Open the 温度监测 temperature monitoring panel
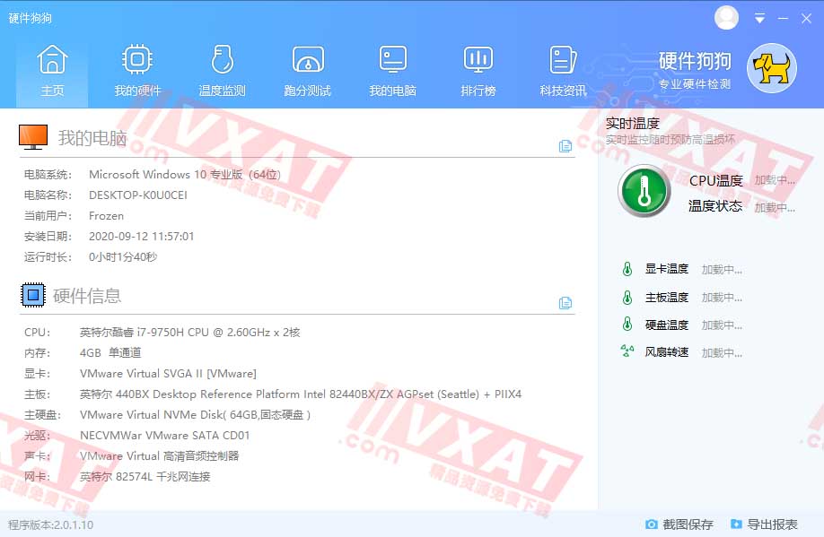 point(221,69)
